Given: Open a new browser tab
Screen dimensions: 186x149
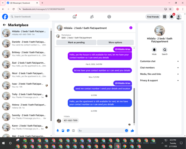Looking at the screenshot, I should [42, 3].
